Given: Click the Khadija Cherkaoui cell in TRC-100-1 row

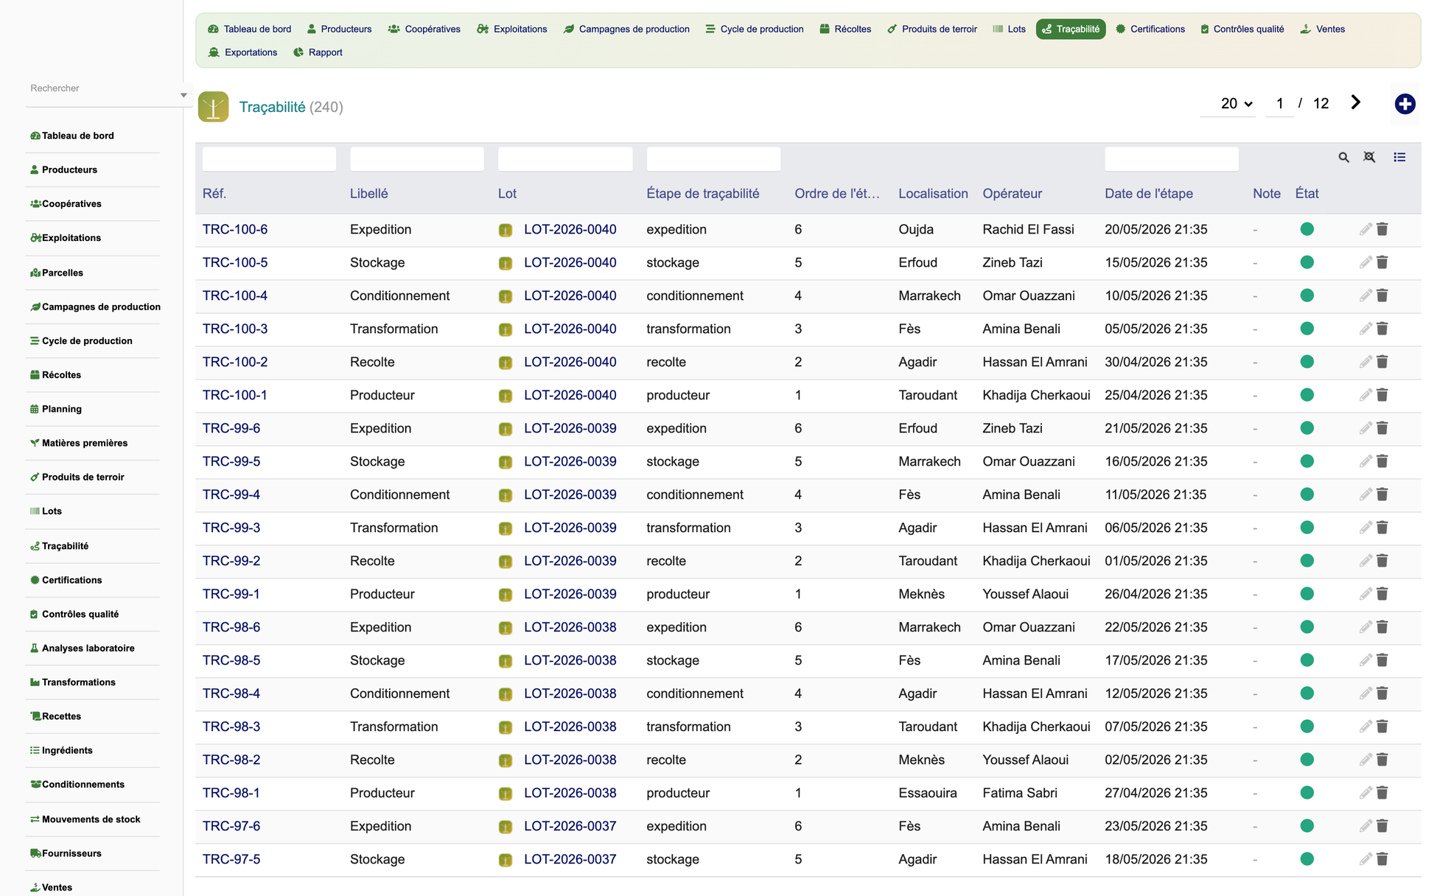Looking at the screenshot, I should click(1036, 395).
